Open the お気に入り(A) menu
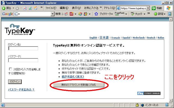 pyautogui.click(x=91, y=8)
